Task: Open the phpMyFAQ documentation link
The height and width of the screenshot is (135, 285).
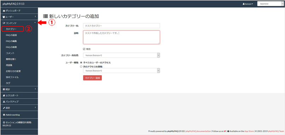Action: pyautogui.click(x=198, y=131)
